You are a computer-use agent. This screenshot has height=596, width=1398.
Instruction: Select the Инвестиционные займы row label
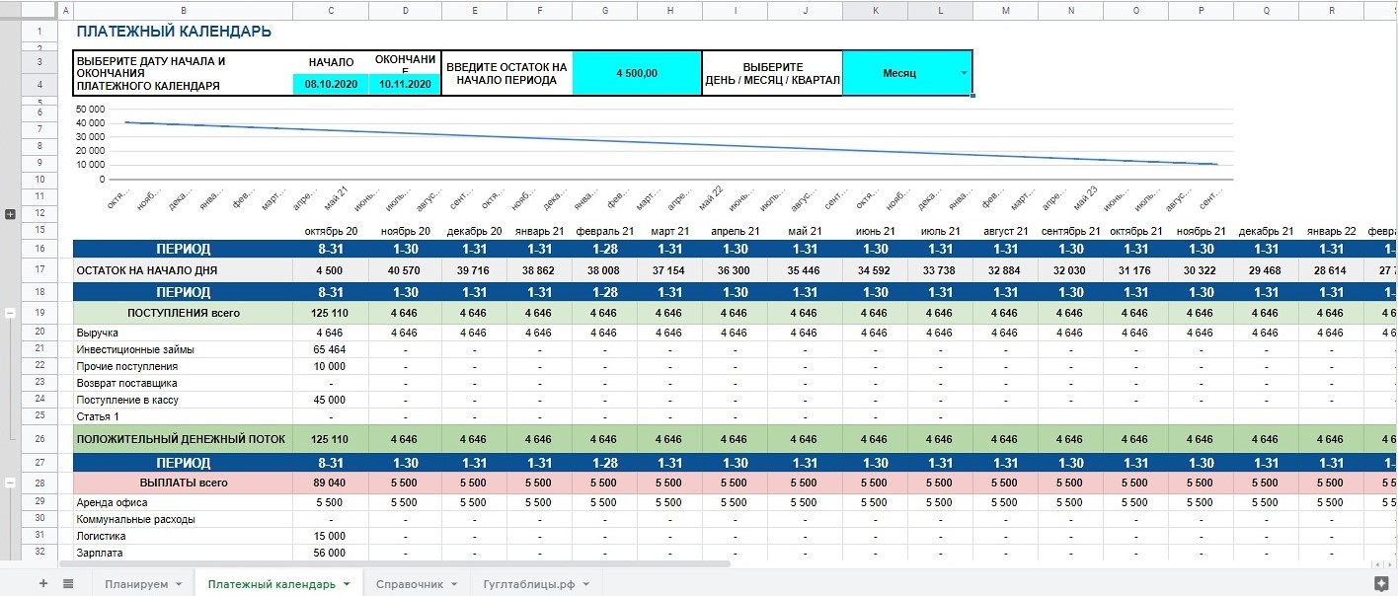coord(183,349)
